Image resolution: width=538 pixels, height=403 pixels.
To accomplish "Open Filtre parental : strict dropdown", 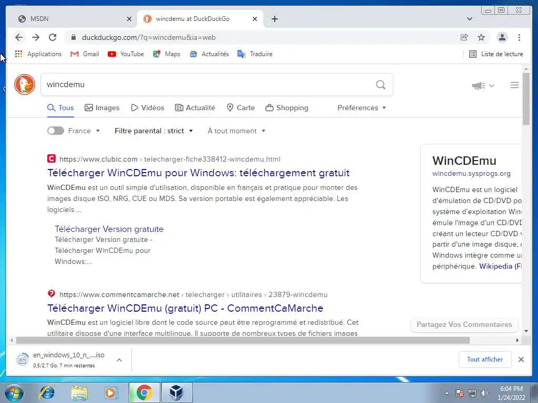I will pos(154,131).
